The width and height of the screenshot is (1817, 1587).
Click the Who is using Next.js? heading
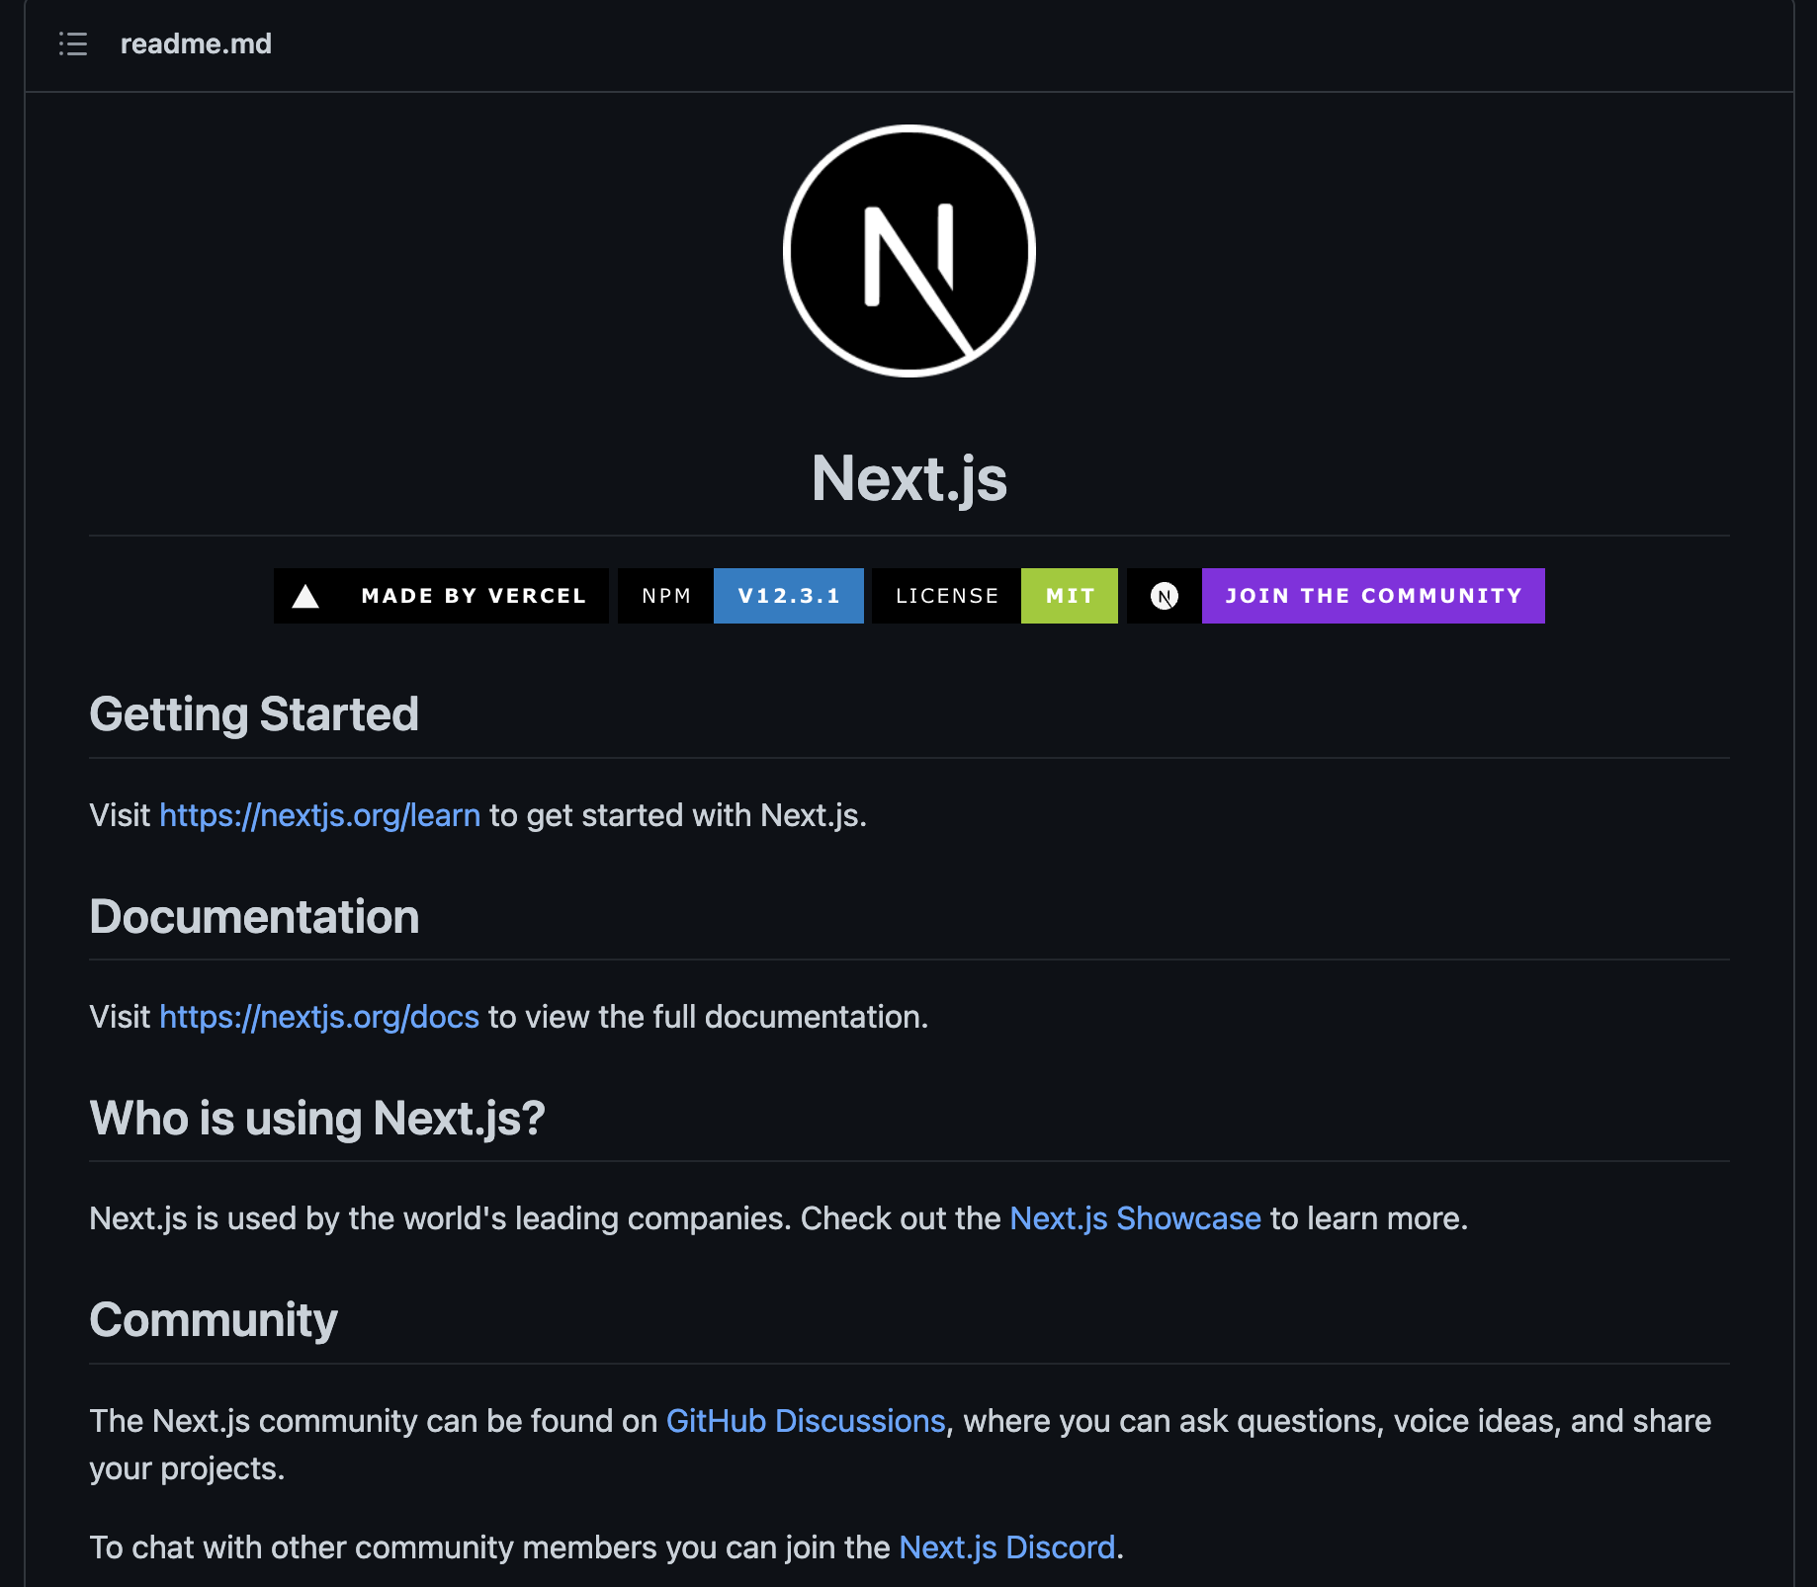(317, 1119)
